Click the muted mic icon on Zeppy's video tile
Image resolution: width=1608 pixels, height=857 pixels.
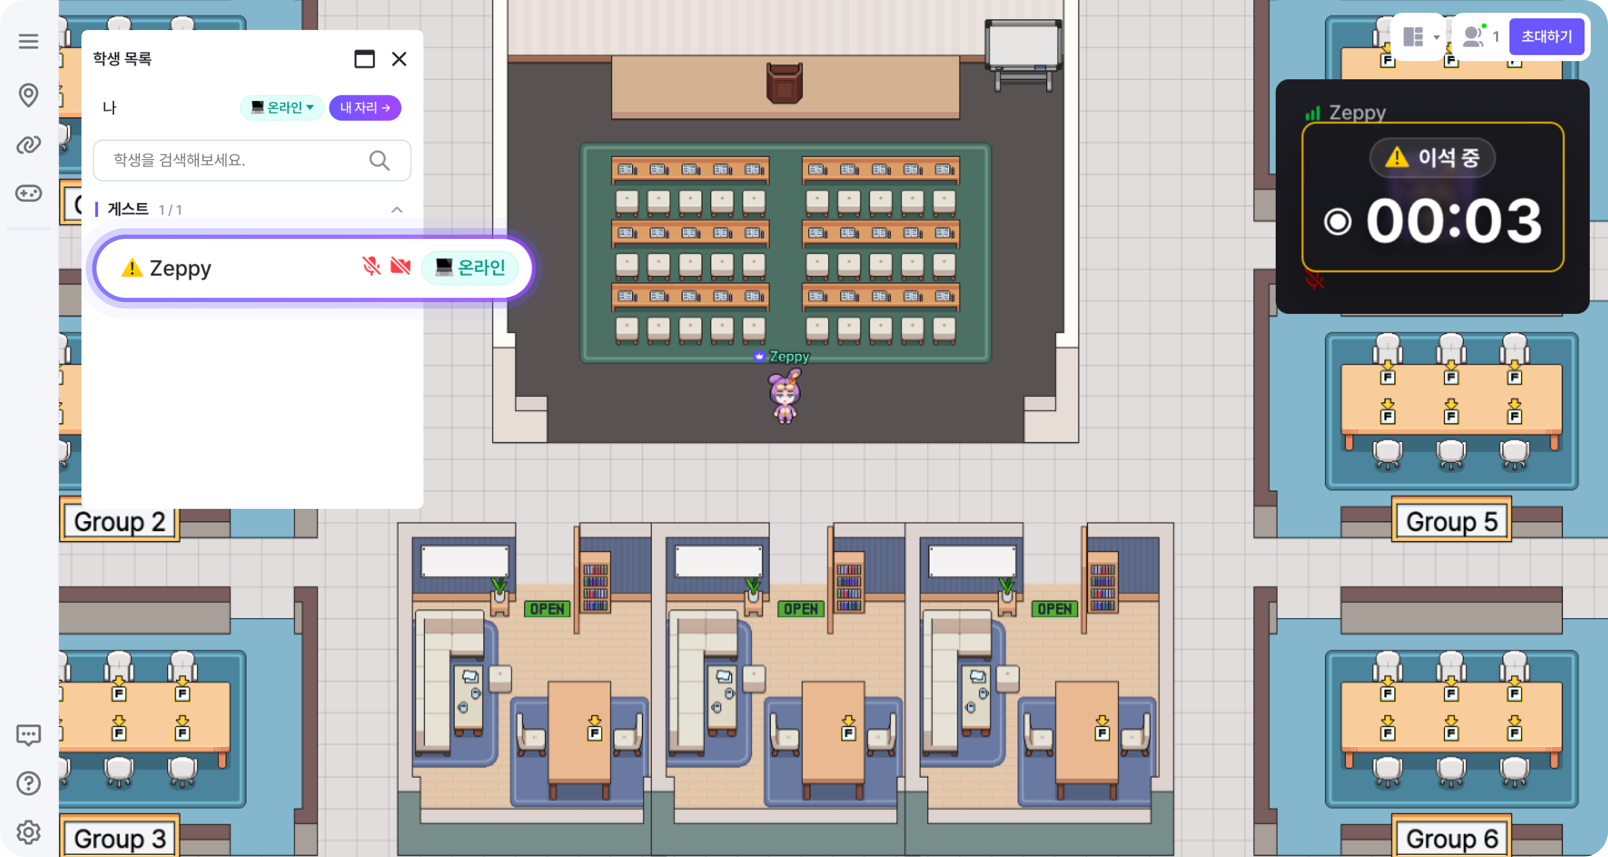(x=1315, y=280)
